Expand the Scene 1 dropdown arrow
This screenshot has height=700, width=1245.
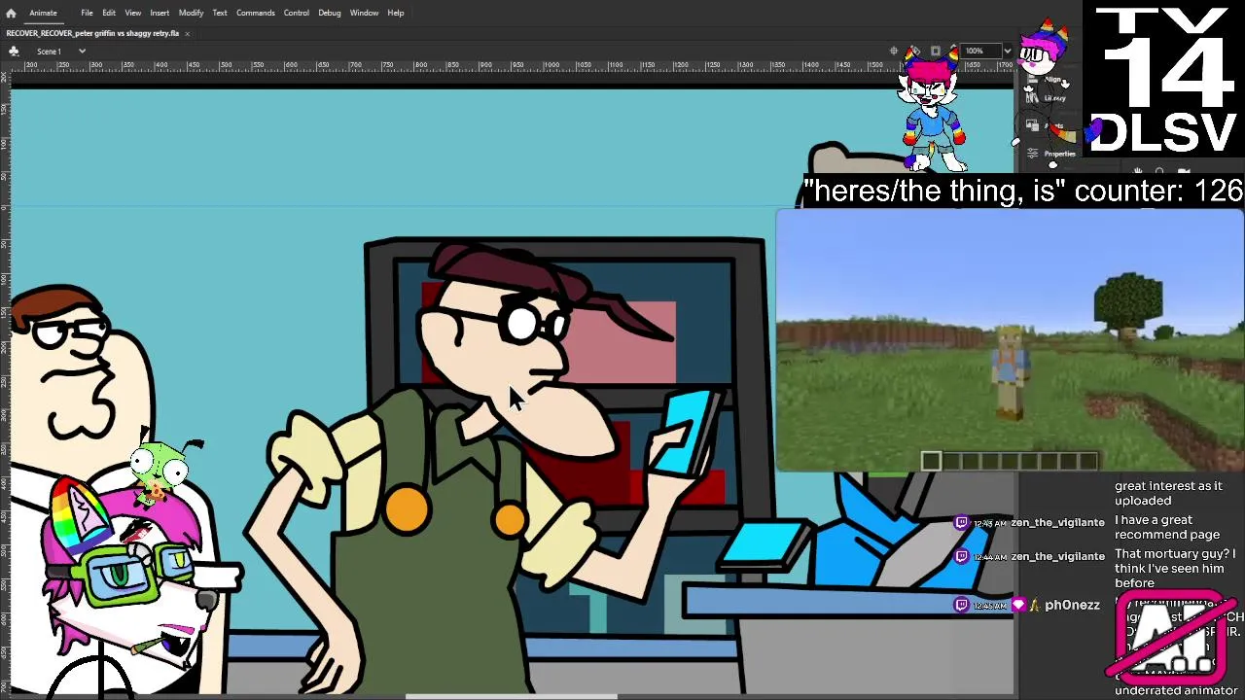pyautogui.click(x=82, y=51)
